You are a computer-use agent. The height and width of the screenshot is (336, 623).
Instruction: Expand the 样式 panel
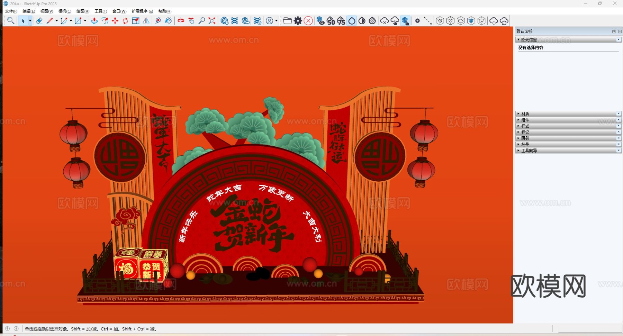click(518, 126)
